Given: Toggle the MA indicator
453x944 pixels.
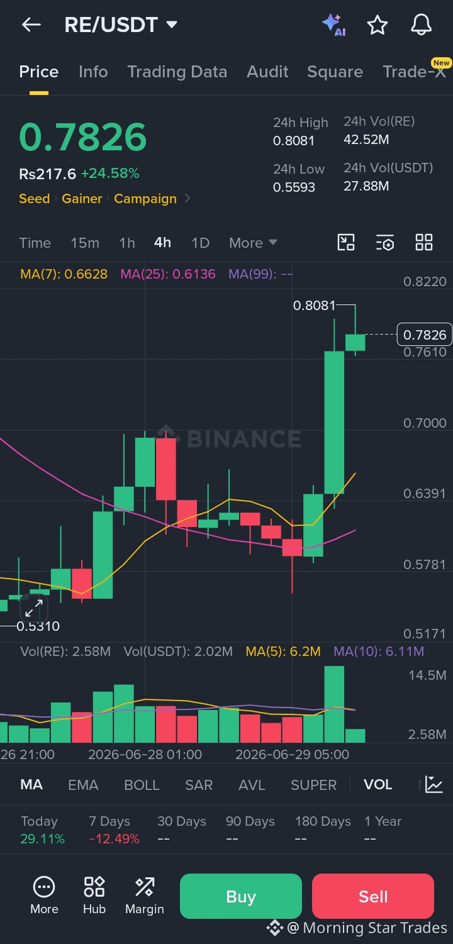Looking at the screenshot, I should coord(31,784).
